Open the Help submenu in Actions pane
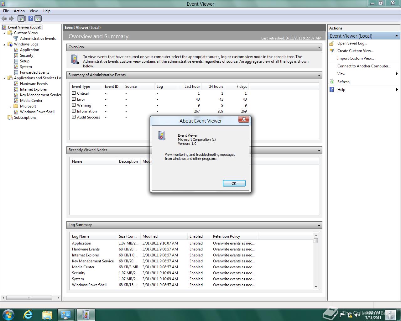Viewport: 401px width, 321px height. pos(363,90)
